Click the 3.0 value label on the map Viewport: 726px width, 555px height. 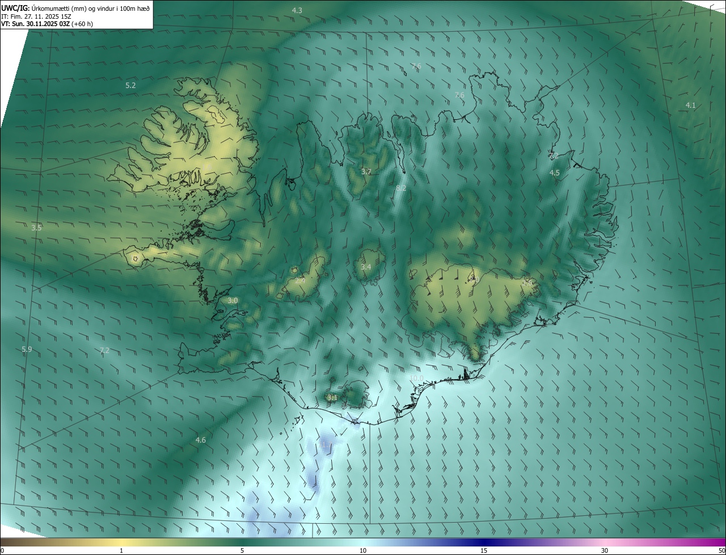coord(233,300)
